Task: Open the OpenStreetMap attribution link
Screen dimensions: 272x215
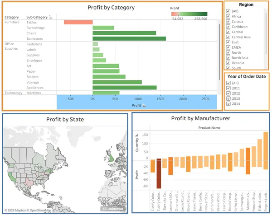Action: [39, 210]
